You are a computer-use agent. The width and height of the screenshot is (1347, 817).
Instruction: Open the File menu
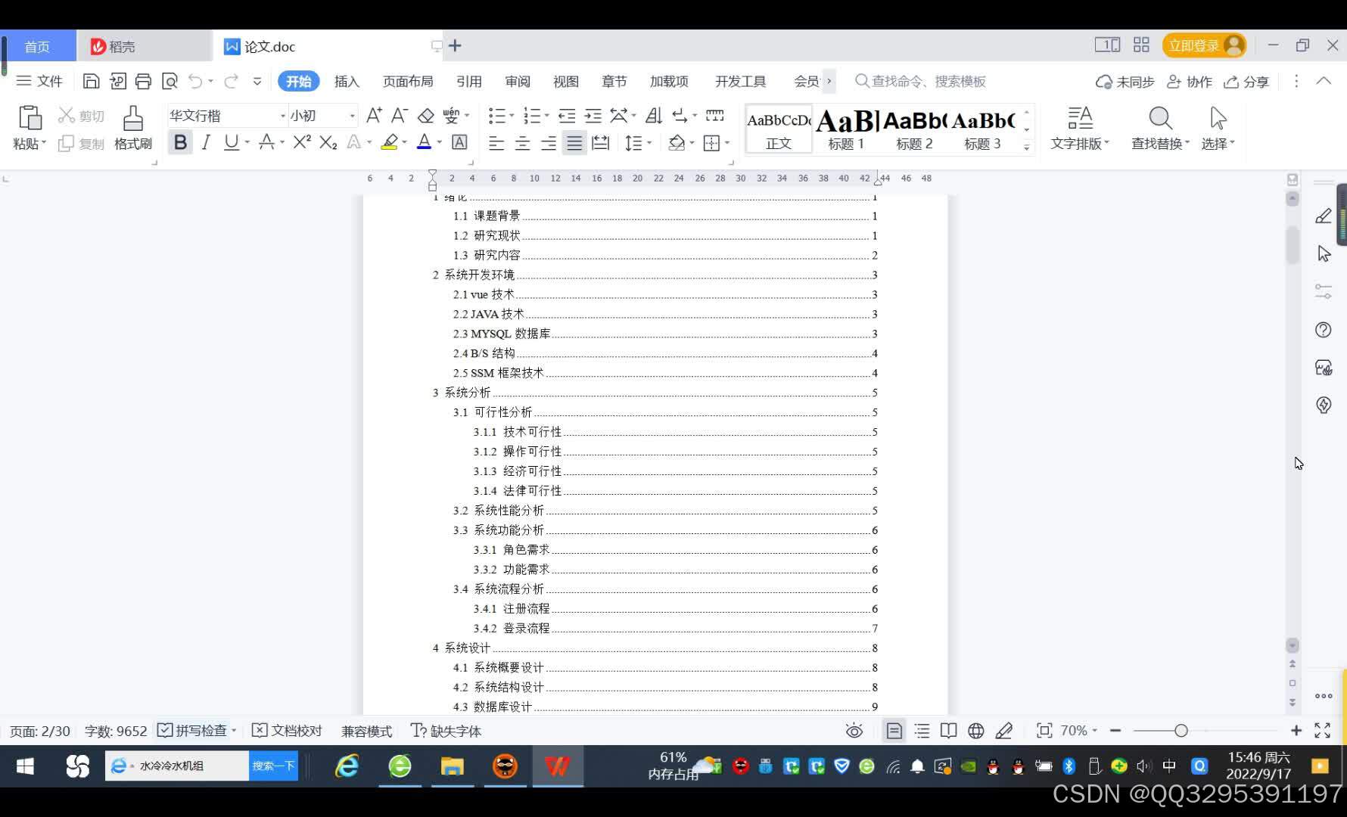tap(39, 81)
